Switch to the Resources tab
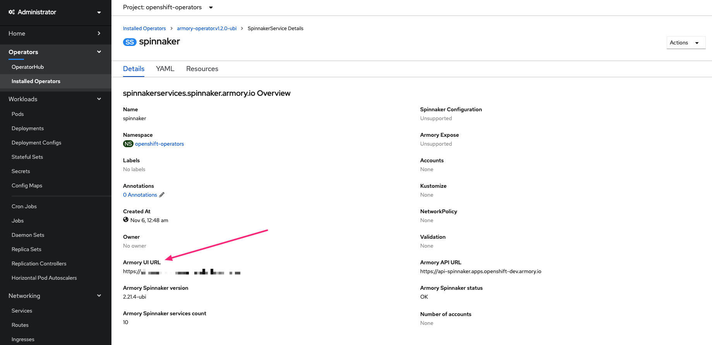 pyautogui.click(x=202, y=69)
